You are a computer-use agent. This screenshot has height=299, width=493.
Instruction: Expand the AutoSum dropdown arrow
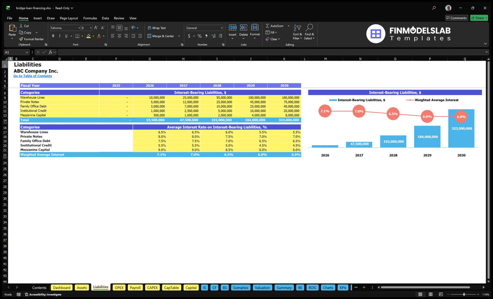(x=288, y=26)
